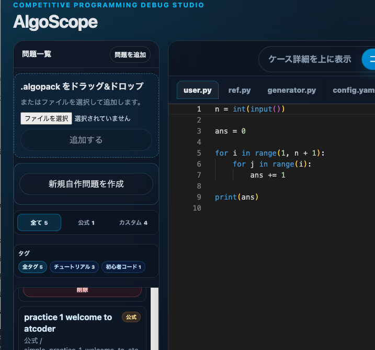Place cursor on code line n = int(input())
Viewport: 375px width, 350px height.
click(x=249, y=109)
